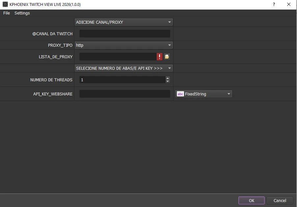
Task: Open the FixedString type dropdown
Action: [203, 94]
